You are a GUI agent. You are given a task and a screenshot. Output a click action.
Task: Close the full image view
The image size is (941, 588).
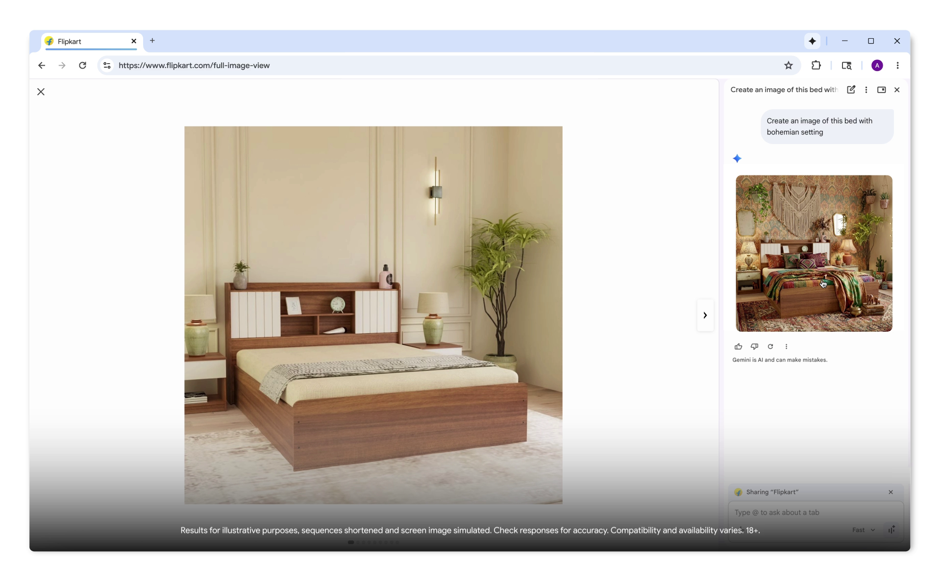[41, 92]
